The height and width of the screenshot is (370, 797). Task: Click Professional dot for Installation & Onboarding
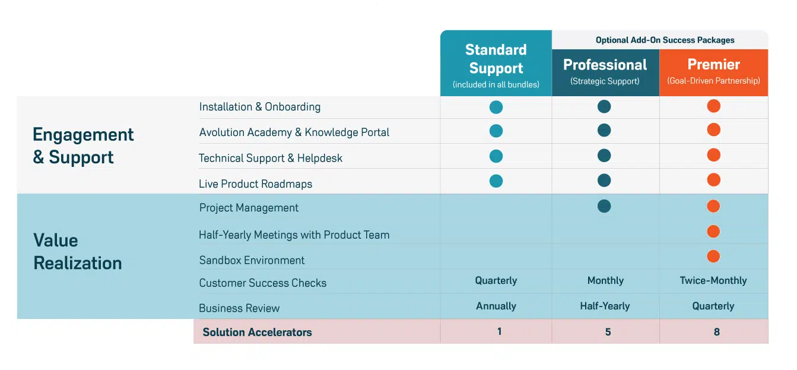tap(604, 107)
